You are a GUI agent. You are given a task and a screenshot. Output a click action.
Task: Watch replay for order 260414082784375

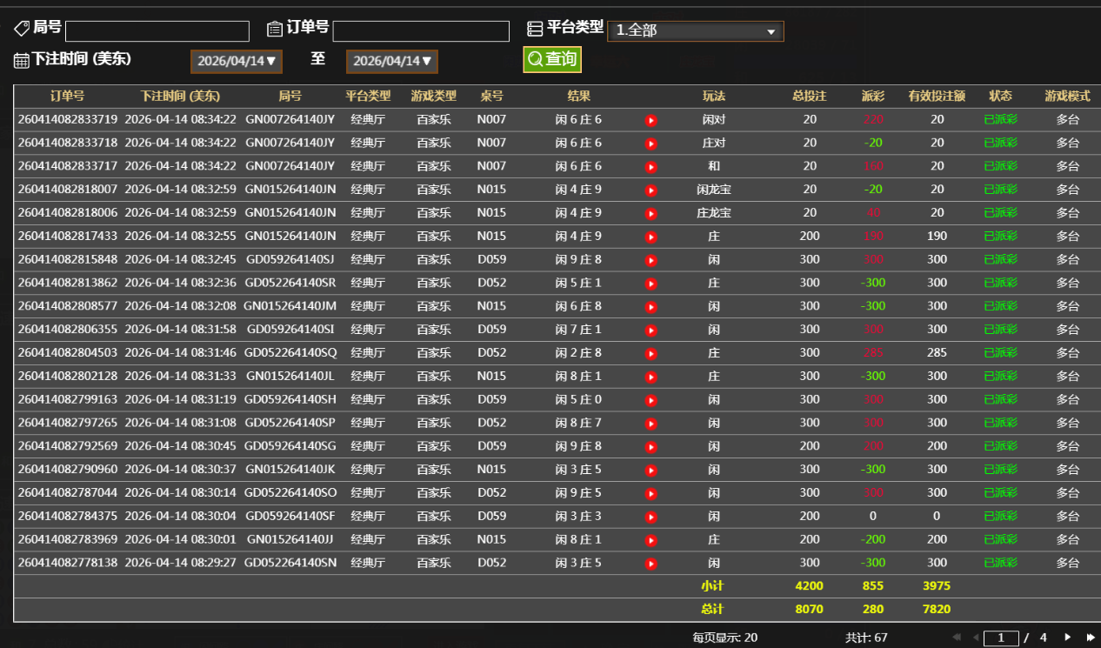point(651,517)
